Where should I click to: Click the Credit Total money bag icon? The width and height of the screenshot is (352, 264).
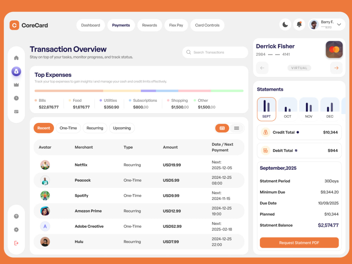(x=265, y=132)
